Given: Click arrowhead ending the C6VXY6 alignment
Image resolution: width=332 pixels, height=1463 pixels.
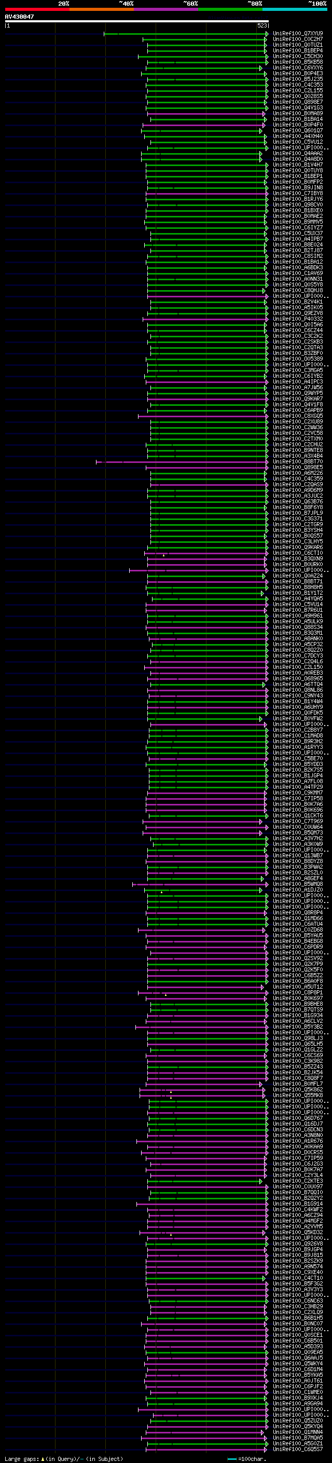Looking at the screenshot, I should point(261,68).
